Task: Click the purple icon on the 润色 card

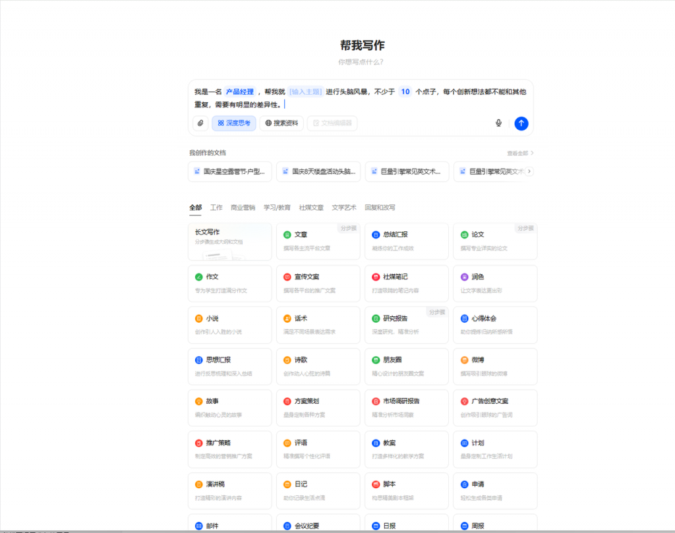Action: coord(464,277)
